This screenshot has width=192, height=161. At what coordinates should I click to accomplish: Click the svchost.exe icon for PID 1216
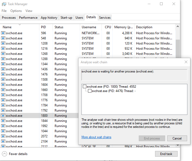click(x=3, y=49)
